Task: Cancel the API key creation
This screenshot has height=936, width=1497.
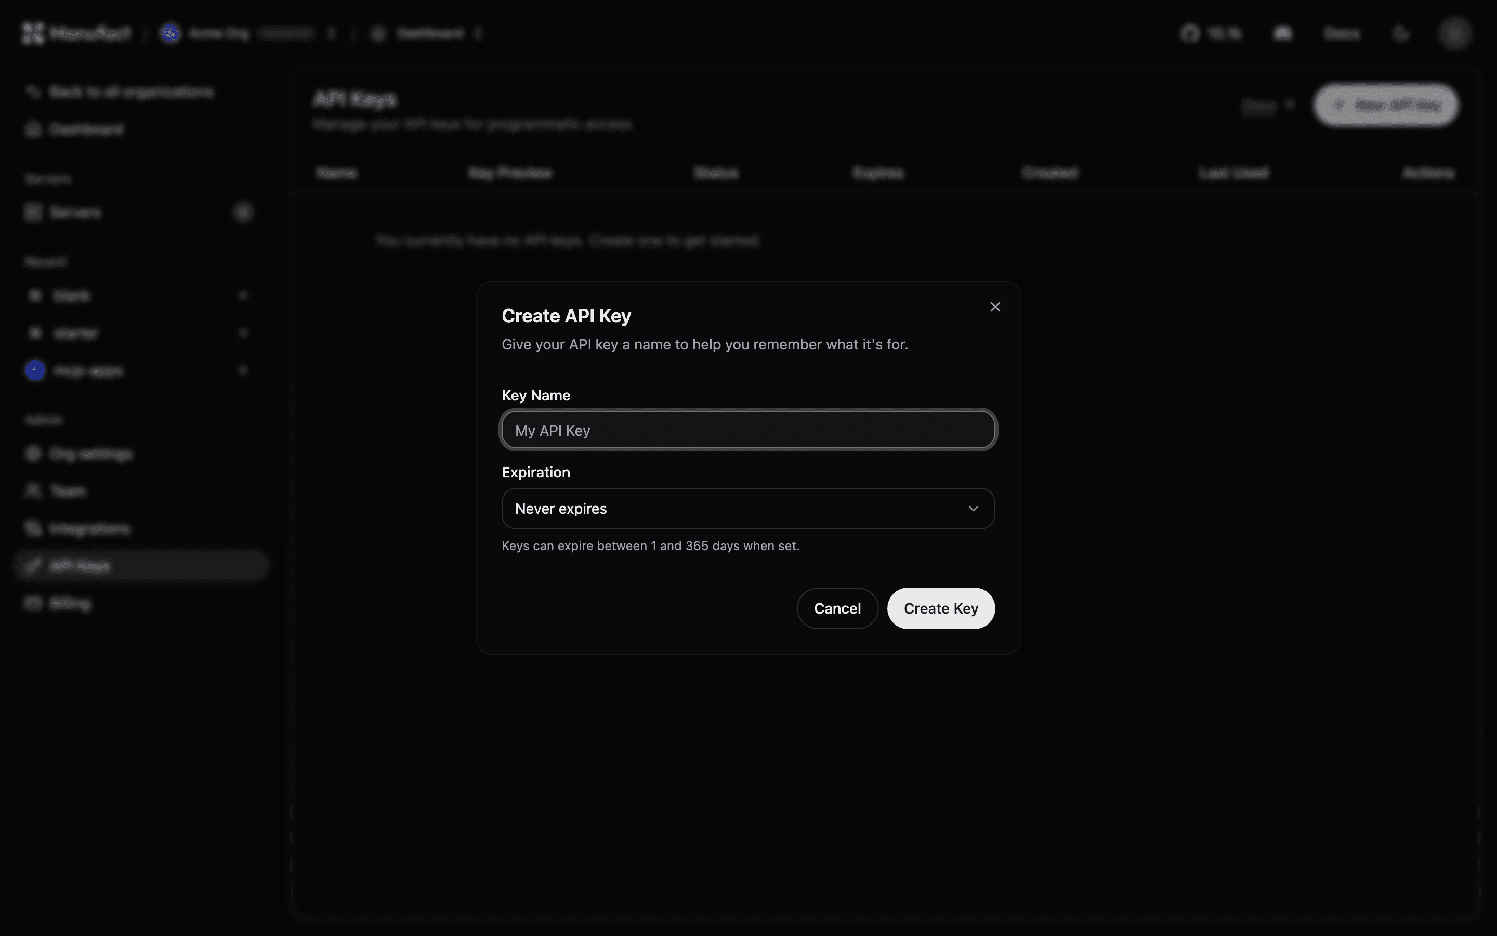Action: coord(837,608)
